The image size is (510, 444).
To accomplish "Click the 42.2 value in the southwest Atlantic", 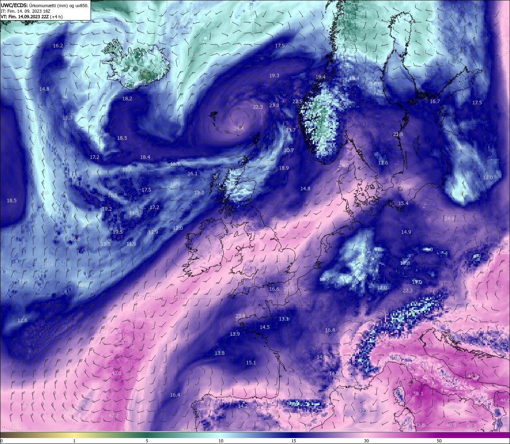I will (x=114, y=415).
